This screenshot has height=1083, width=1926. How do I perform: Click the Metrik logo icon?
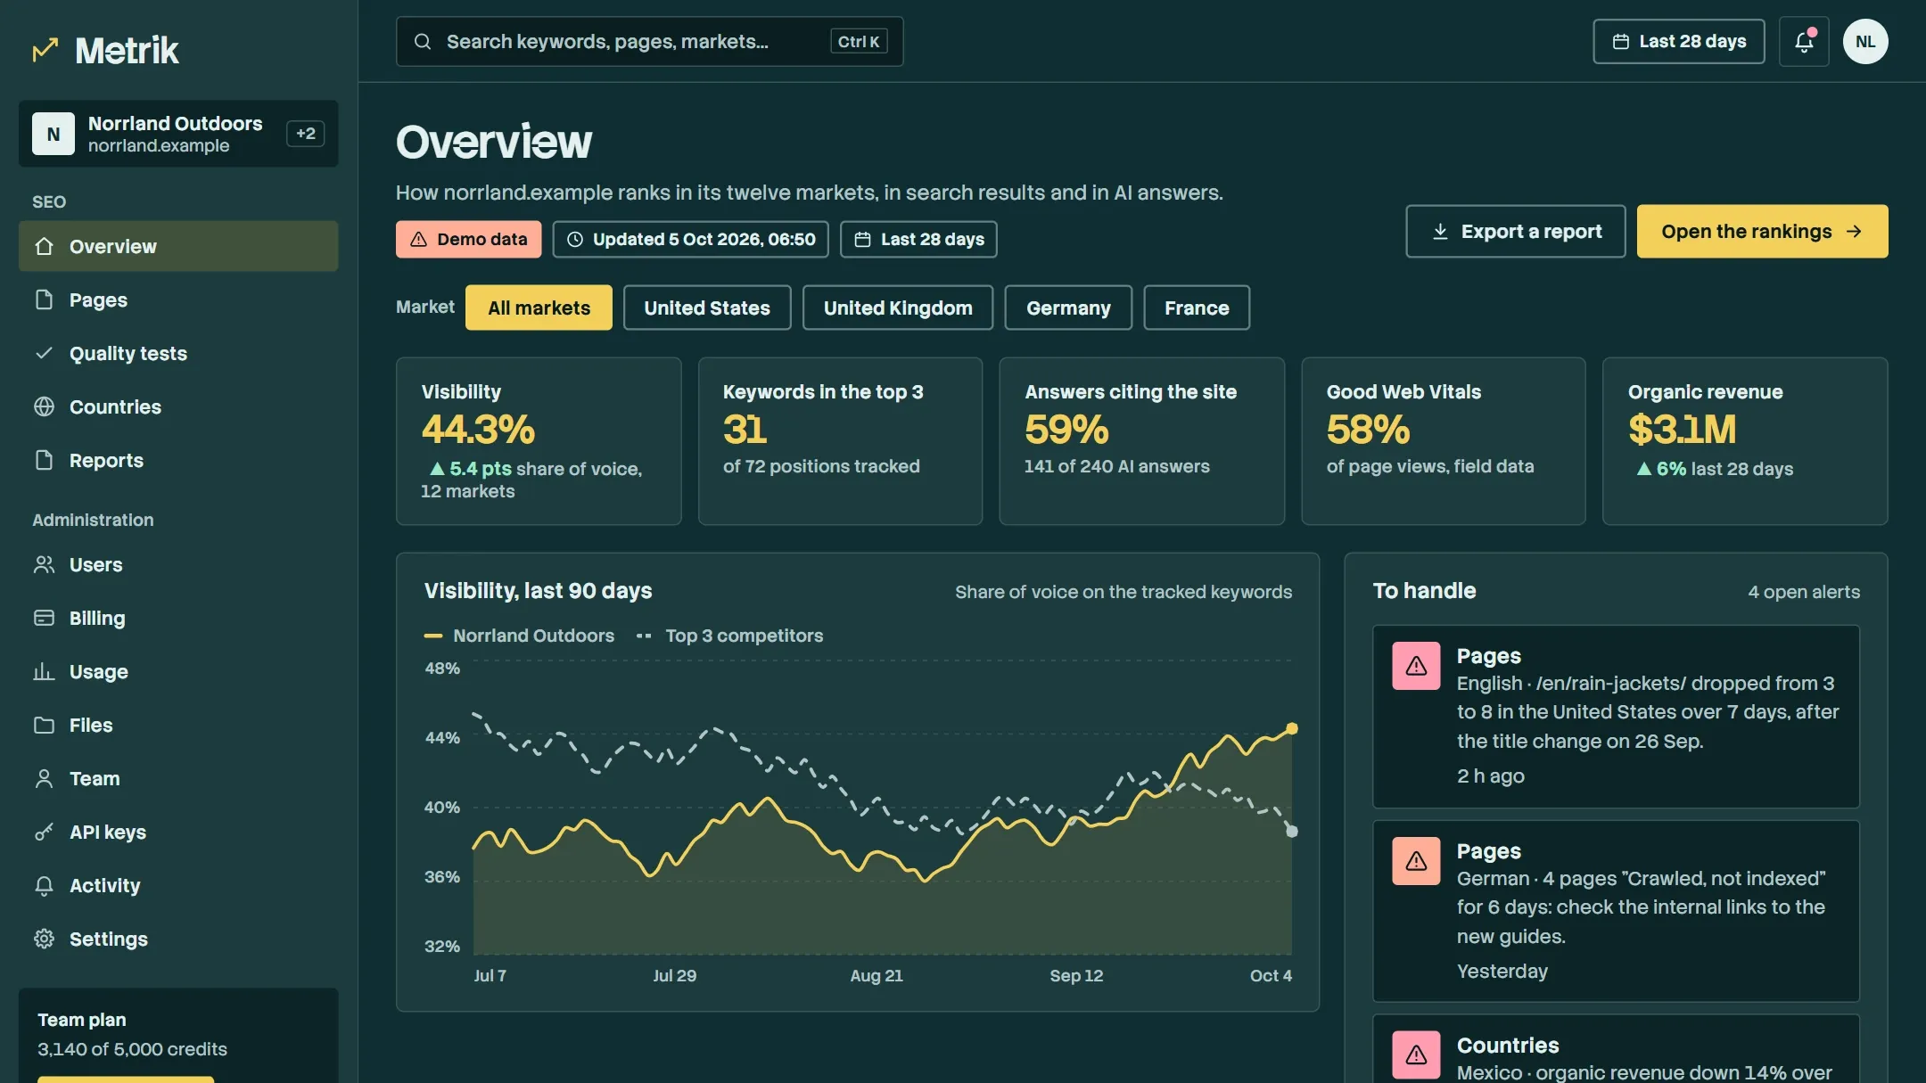[45, 50]
